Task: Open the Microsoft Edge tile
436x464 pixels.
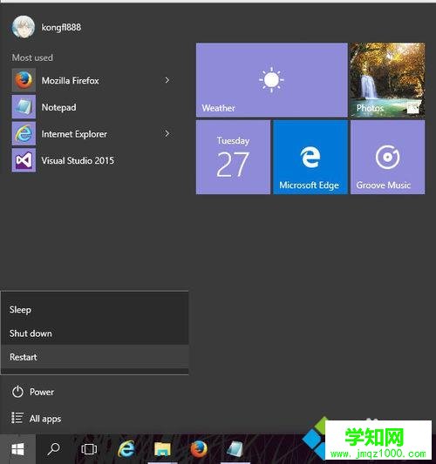Action: pos(310,157)
